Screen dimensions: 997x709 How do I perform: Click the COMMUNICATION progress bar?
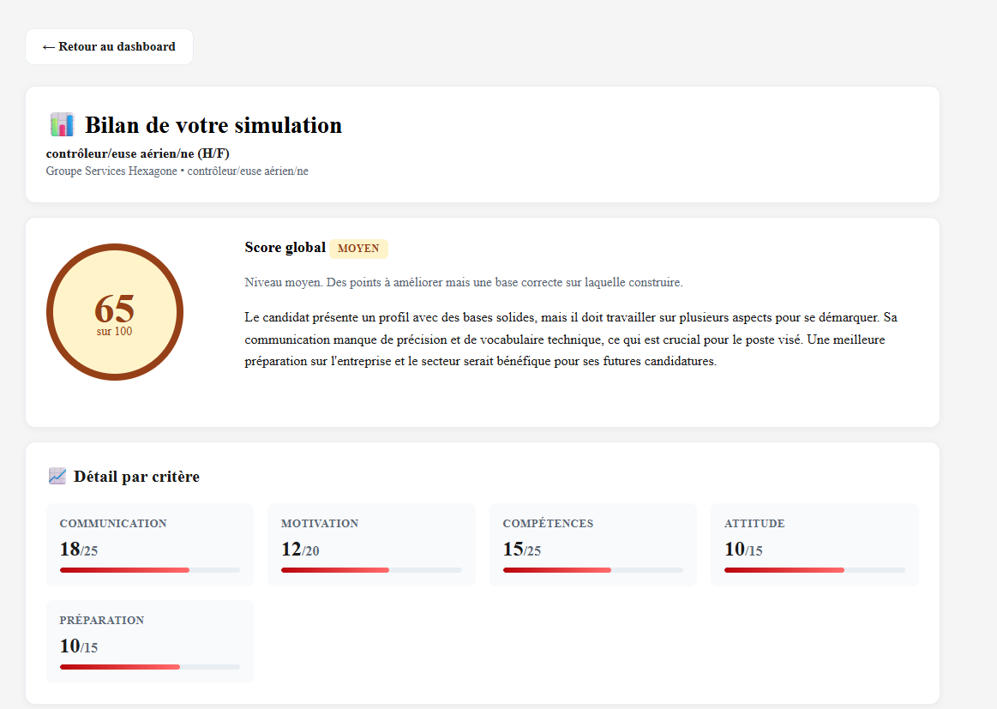(x=149, y=569)
